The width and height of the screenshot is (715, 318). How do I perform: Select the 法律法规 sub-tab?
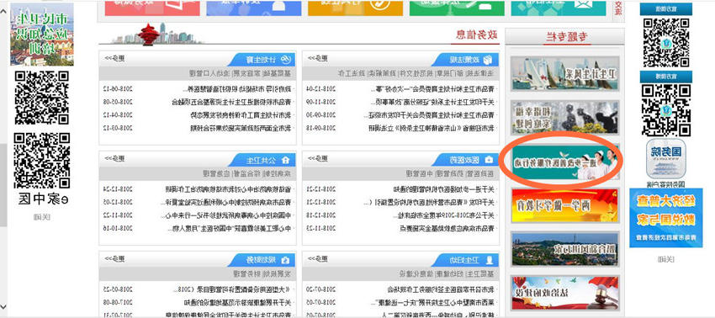pos(485,73)
